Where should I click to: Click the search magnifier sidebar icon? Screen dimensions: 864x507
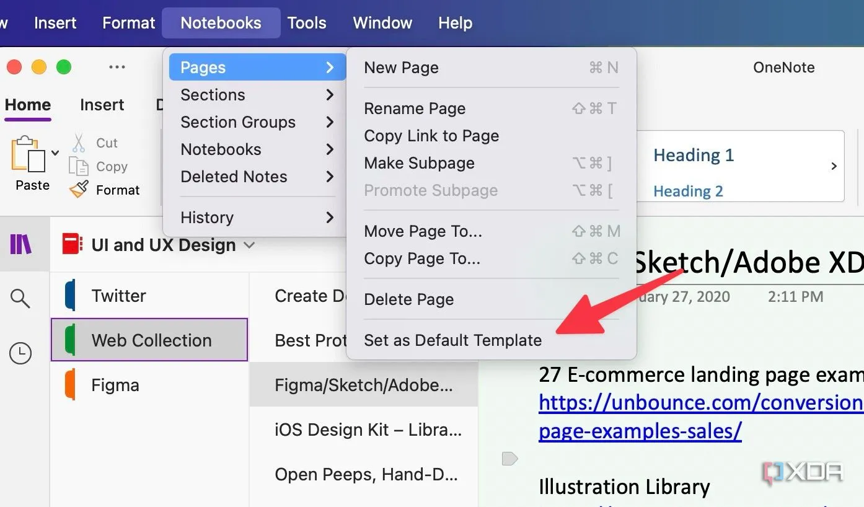[20, 299]
